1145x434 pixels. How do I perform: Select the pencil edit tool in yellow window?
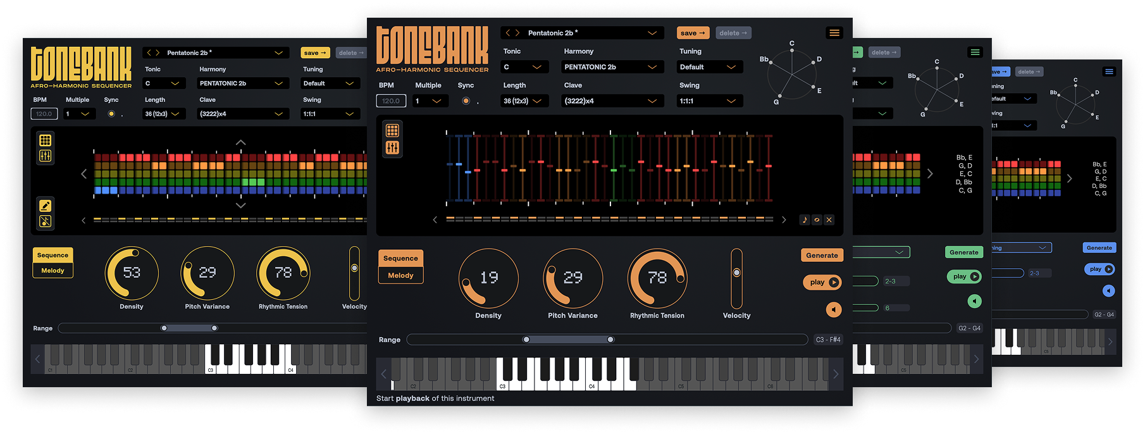(x=46, y=206)
